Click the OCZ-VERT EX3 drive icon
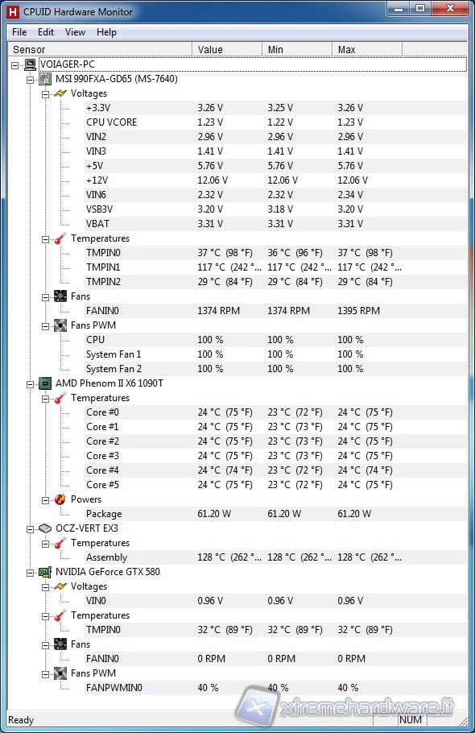The width and height of the screenshot is (475, 733). (45, 528)
